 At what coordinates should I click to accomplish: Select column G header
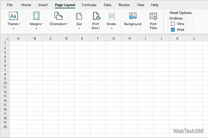pyautogui.click(x=114, y=38)
